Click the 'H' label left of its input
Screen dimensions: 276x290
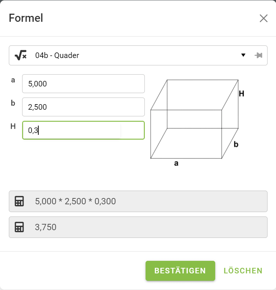point(13,126)
